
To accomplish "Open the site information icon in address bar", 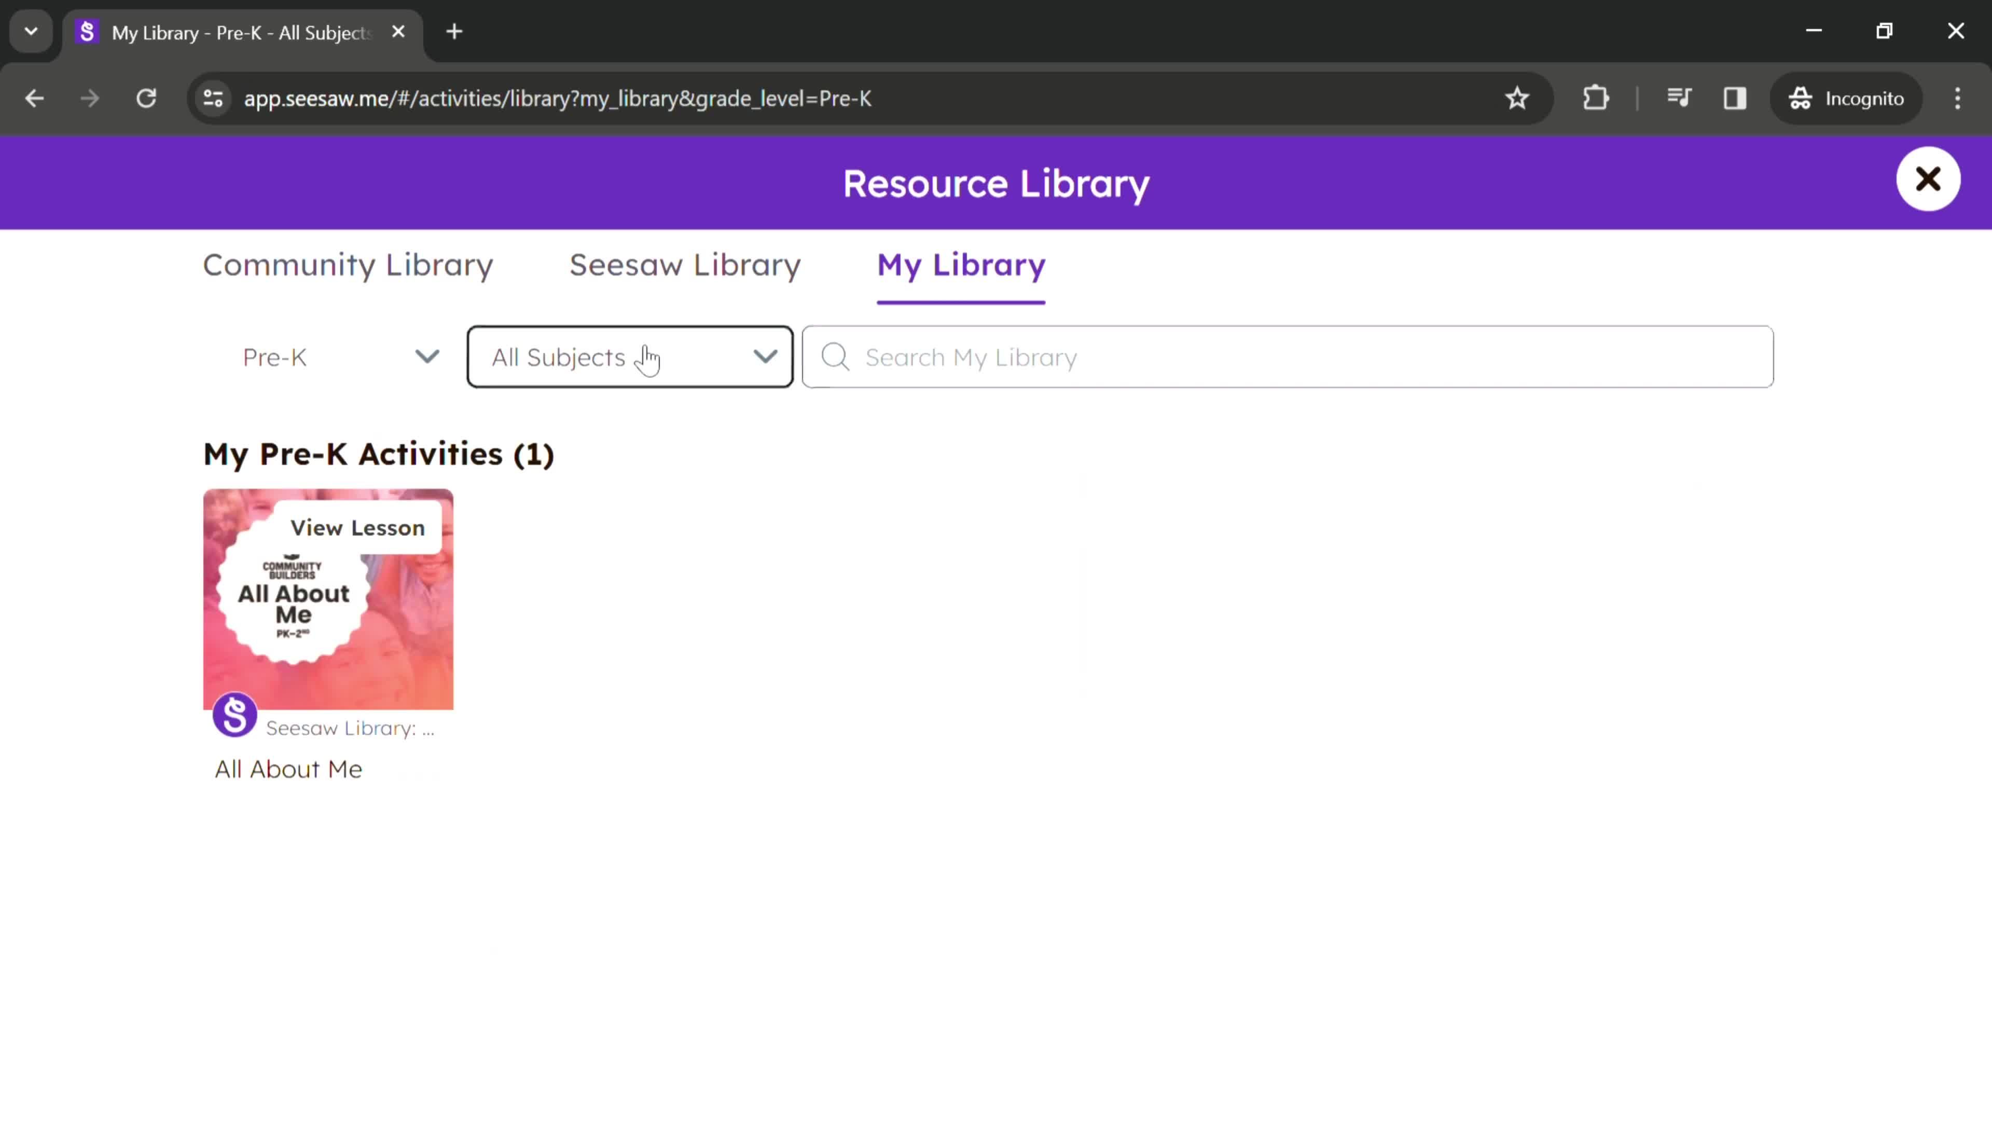I will pos(213,98).
